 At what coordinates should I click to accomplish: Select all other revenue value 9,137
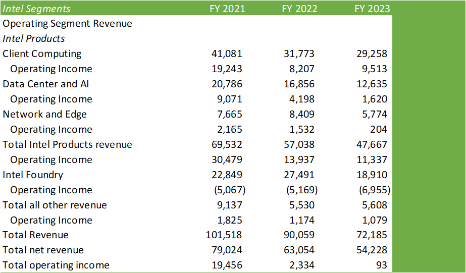[x=229, y=205]
